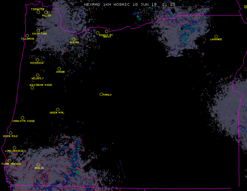Select the LaGrande station marker circle
Viewport: 247px width, 191px height.
click(x=216, y=36)
